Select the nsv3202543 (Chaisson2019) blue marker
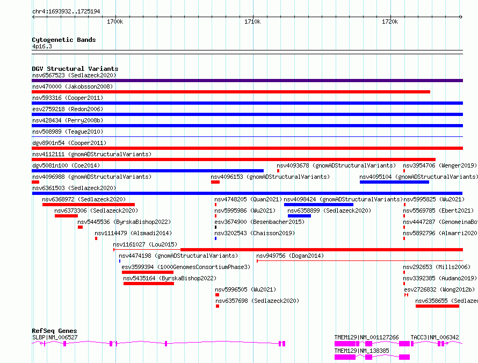Screen dimensions: 478x363 point(215,238)
